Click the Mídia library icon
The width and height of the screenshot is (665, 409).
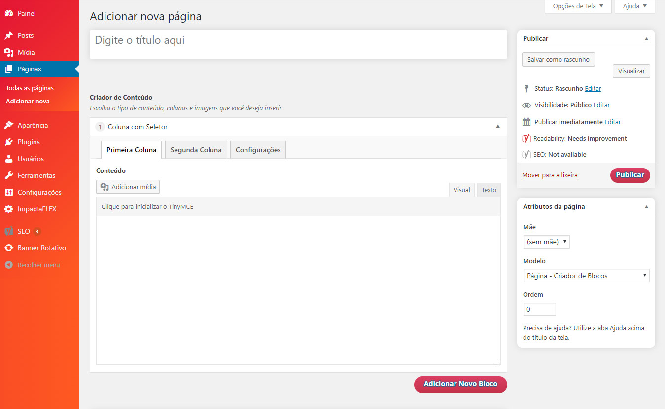9,52
